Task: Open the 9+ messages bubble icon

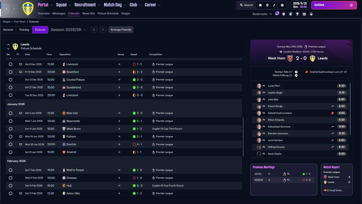Action: tap(277, 14)
